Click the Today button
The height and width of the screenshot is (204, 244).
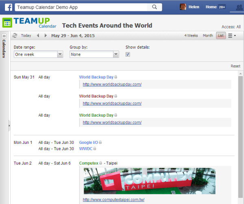[26, 36]
